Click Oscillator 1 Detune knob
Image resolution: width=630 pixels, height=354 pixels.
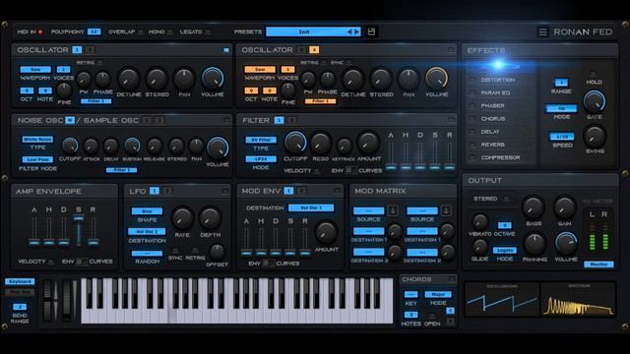pos(129,79)
